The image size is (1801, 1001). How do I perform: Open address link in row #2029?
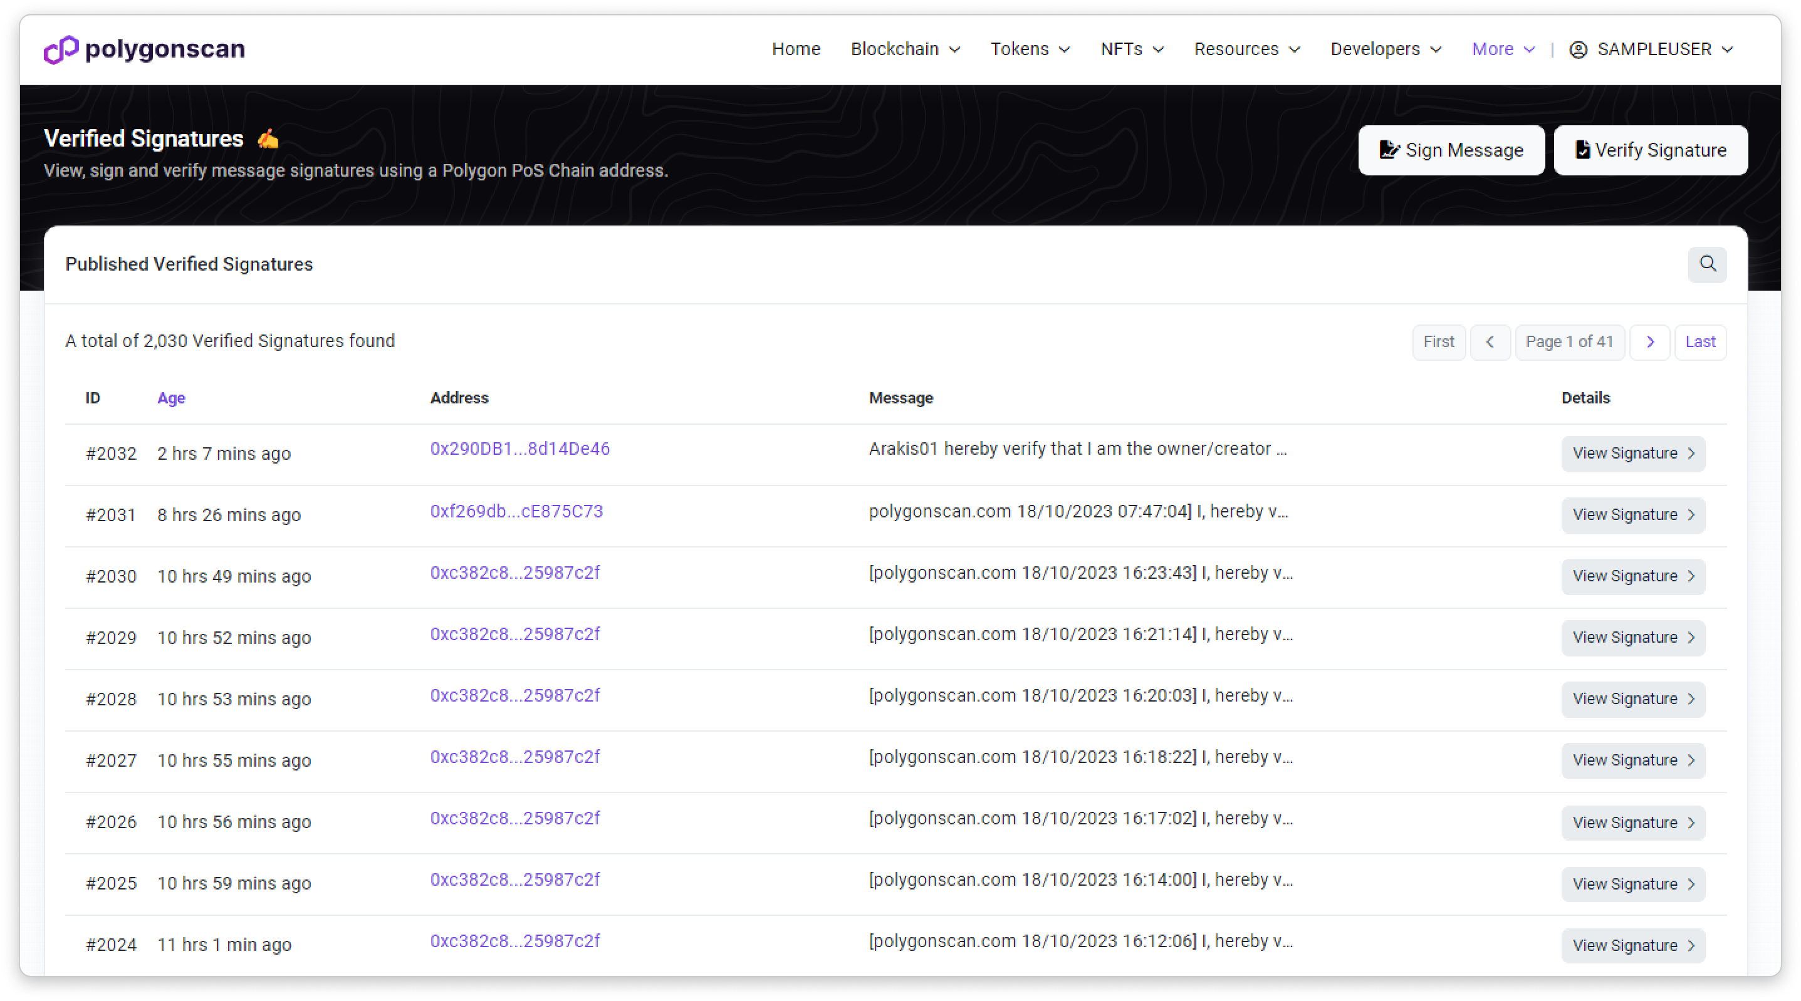515,634
